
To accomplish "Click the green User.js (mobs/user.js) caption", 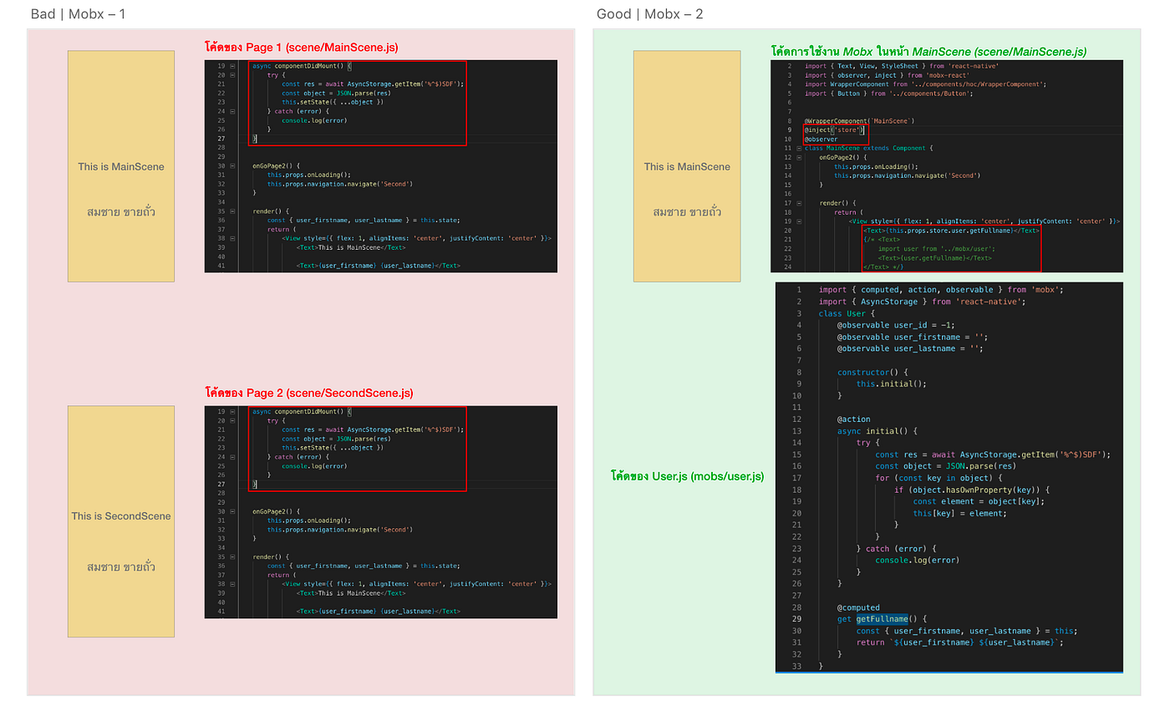I will [x=686, y=476].
